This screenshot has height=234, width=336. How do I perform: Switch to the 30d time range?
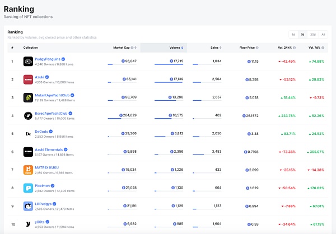point(312,34)
